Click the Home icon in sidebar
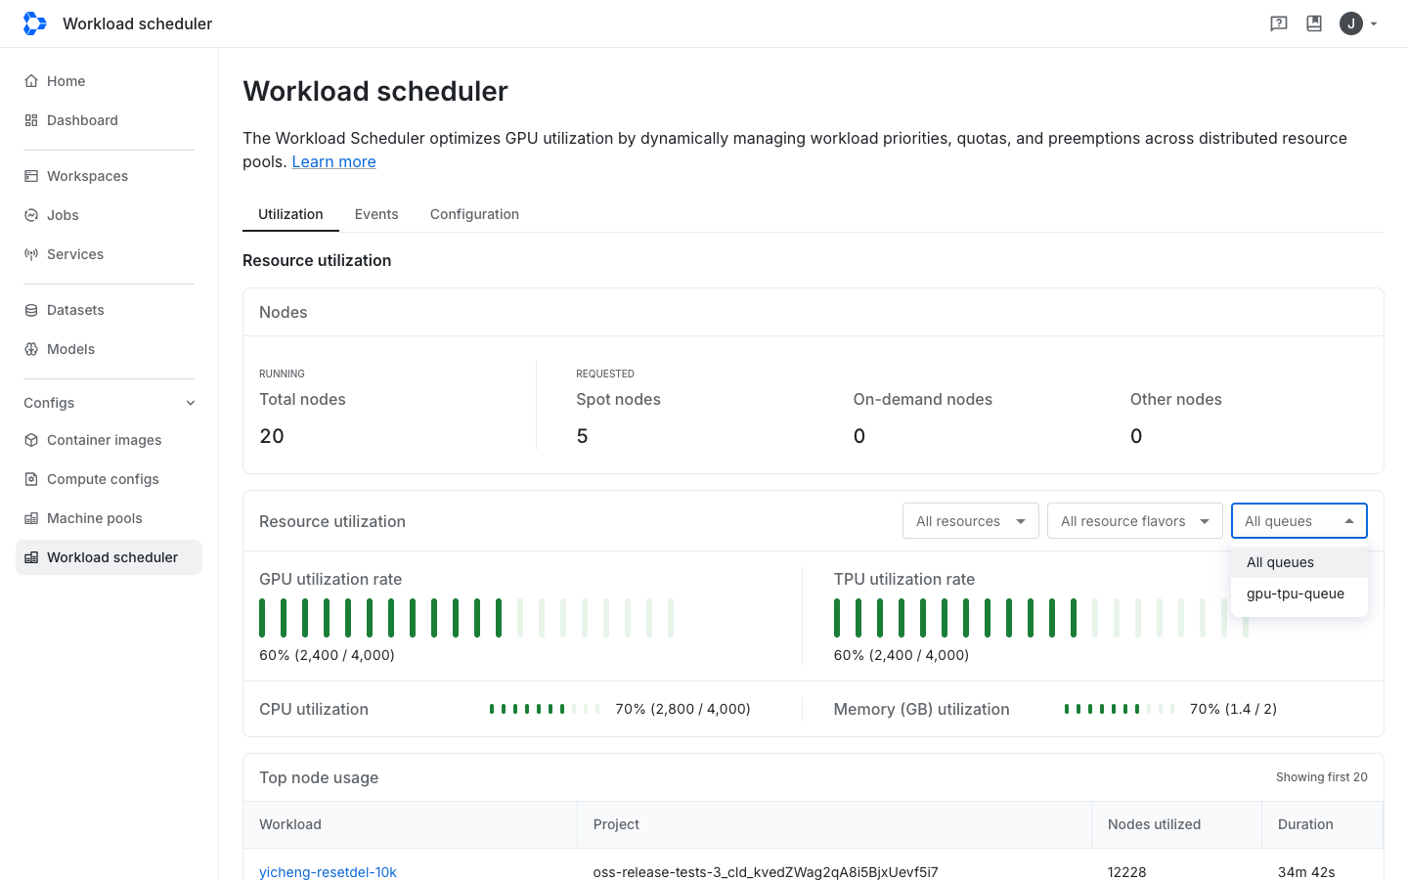The width and height of the screenshot is (1408, 880). (31, 81)
